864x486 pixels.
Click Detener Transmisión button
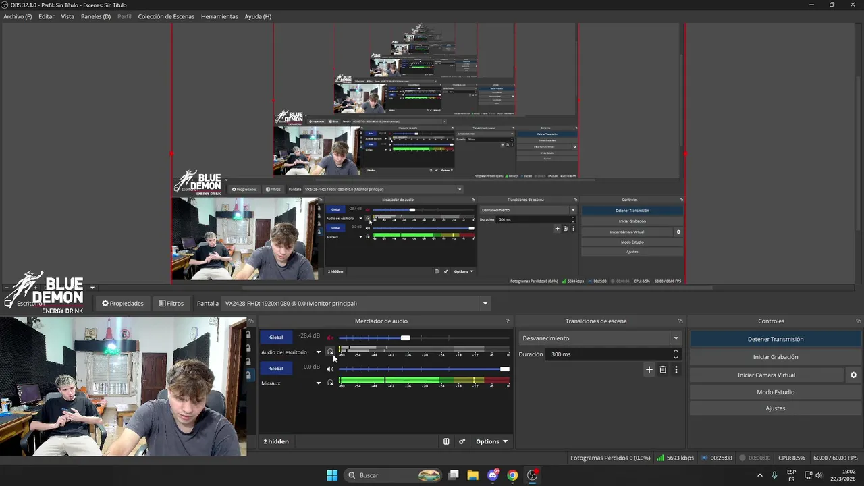(776, 340)
